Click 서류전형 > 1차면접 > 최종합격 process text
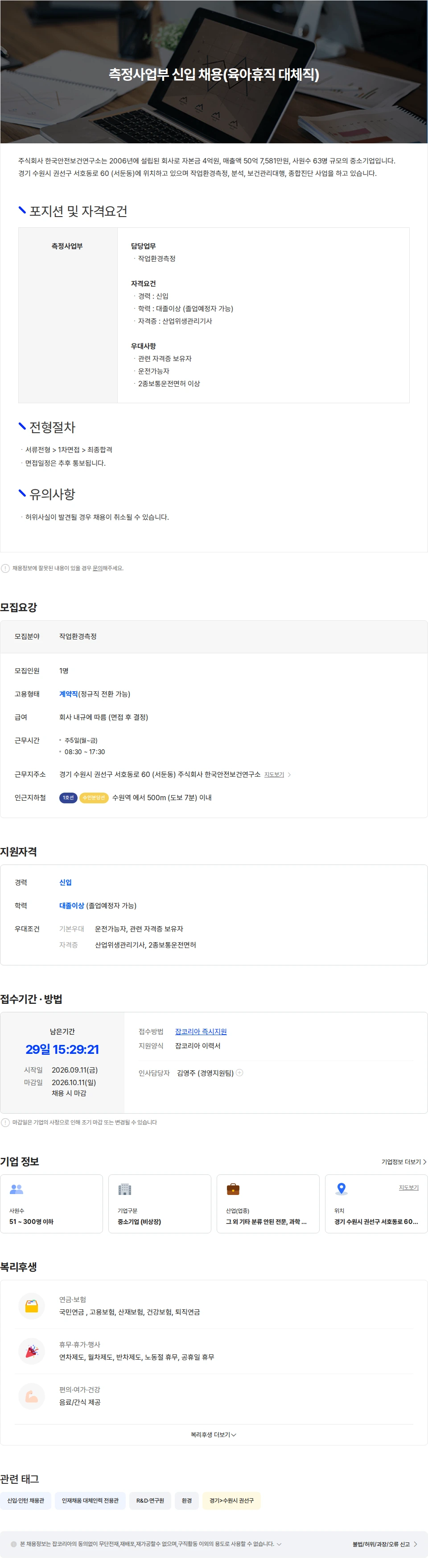428x1558 pixels. (x=69, y=449)
